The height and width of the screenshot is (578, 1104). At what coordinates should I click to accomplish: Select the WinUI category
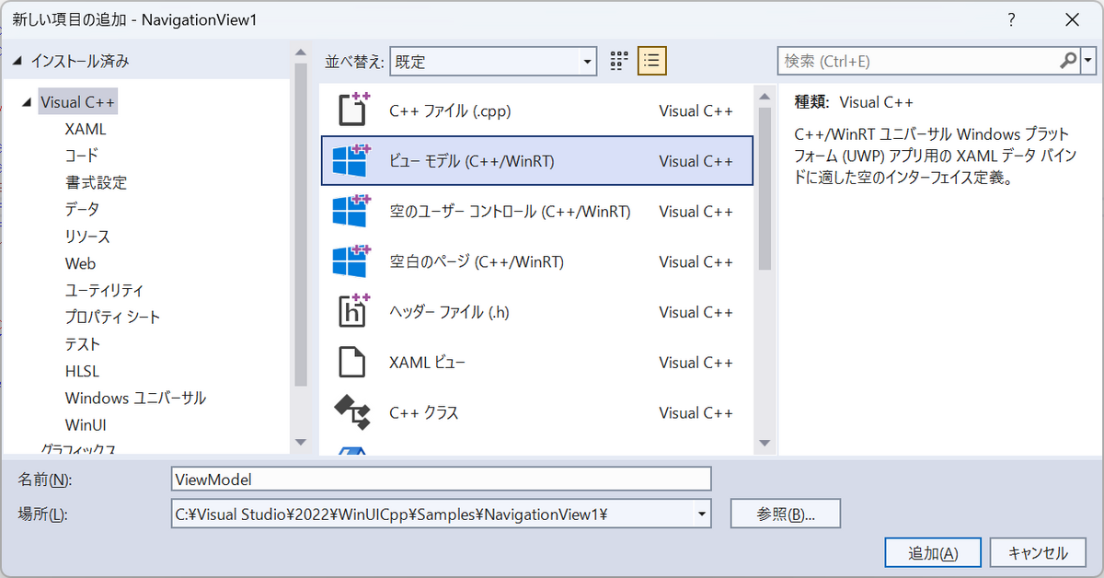pos(86,425)
